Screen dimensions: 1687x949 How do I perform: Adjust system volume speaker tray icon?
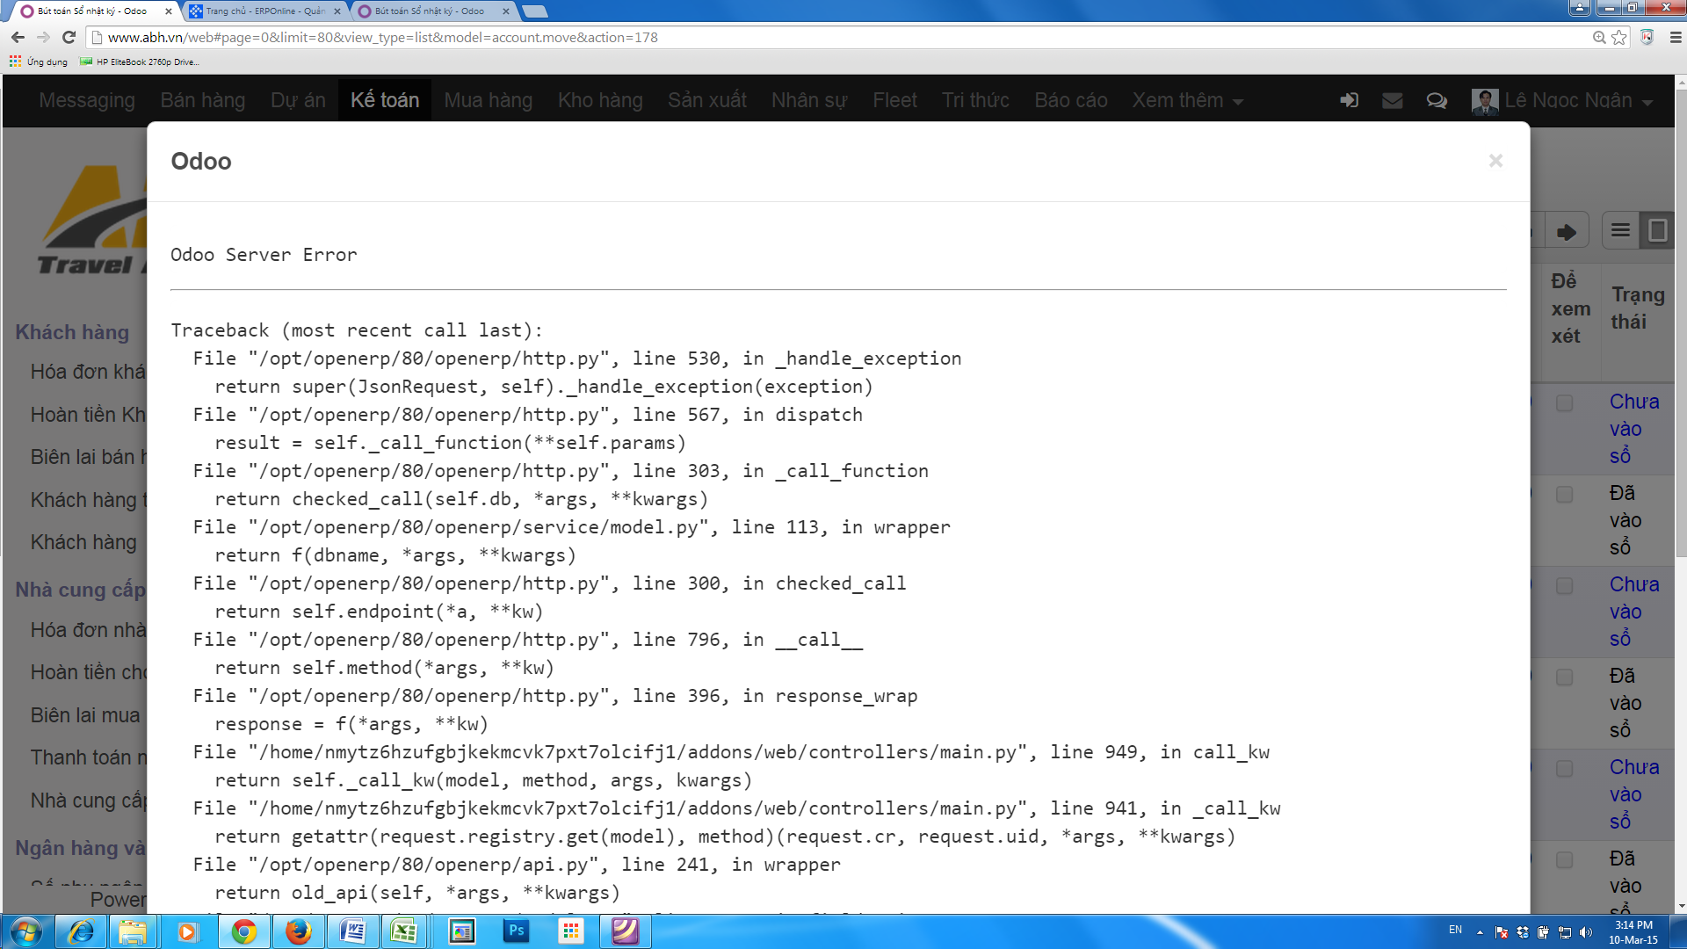[x=1586, y=932]
